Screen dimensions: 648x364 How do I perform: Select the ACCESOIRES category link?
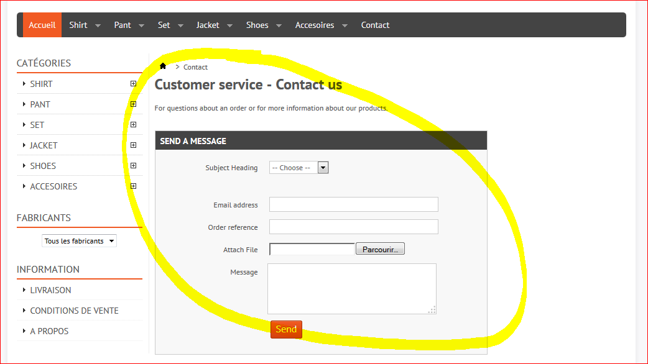coord(53,186)
